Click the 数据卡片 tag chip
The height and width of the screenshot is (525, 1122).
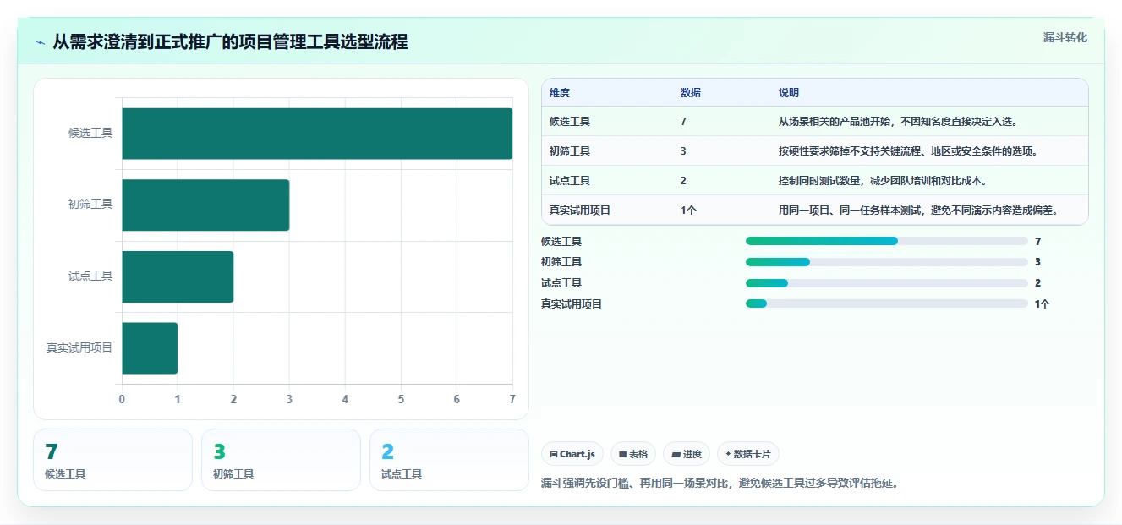748,454
